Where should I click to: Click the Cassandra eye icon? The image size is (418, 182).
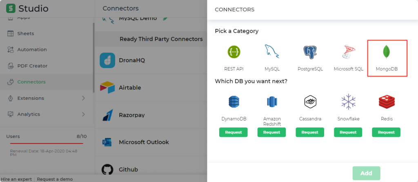pos(310,102)
